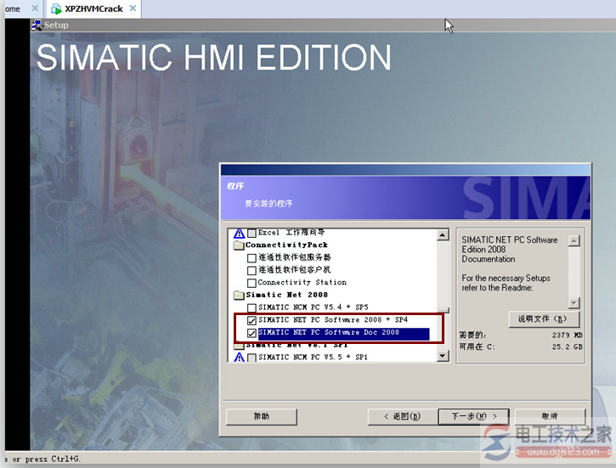616x468 pixels.
Task: Select the text 连通性软件包服务器
Action: 295,257
